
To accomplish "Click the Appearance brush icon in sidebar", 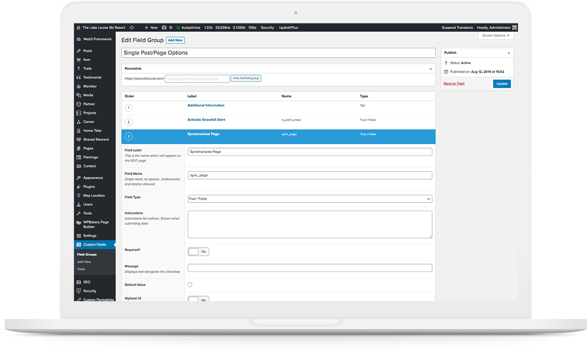I will (x=79, y=178).
